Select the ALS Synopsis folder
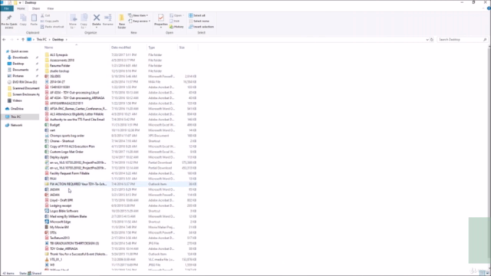The image size is (491, 276). pos(58,54)
